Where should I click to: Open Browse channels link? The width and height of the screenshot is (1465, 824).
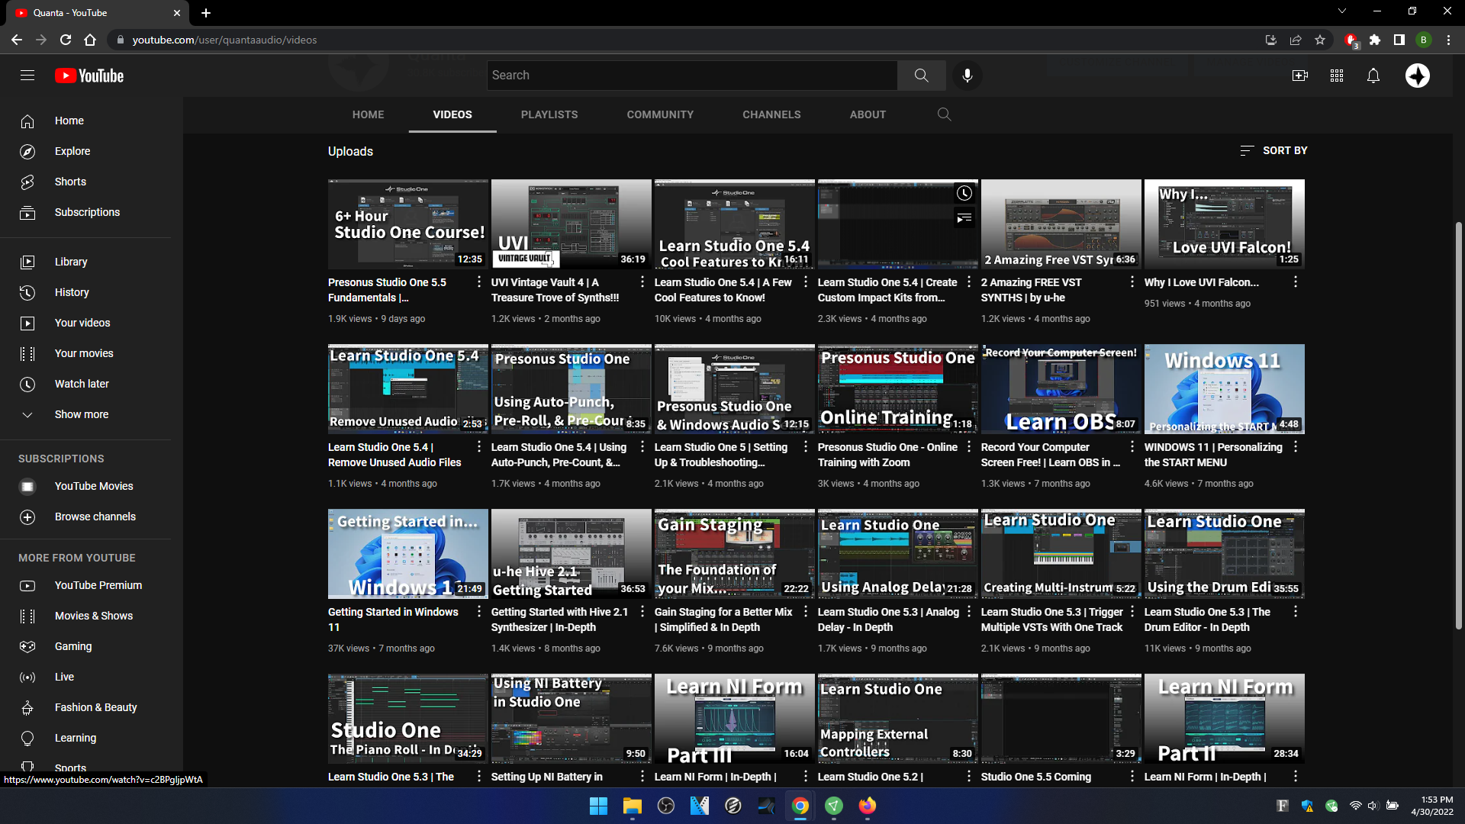pyautogui.click(x=95, y=517)
